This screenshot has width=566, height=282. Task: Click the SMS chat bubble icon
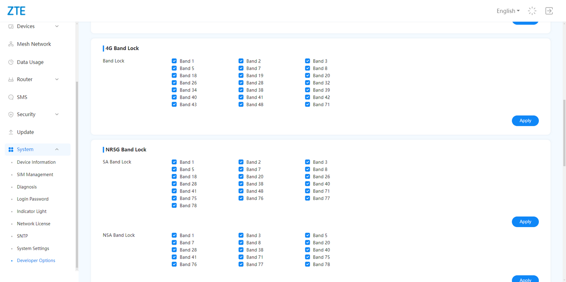(x=11, y=97)
